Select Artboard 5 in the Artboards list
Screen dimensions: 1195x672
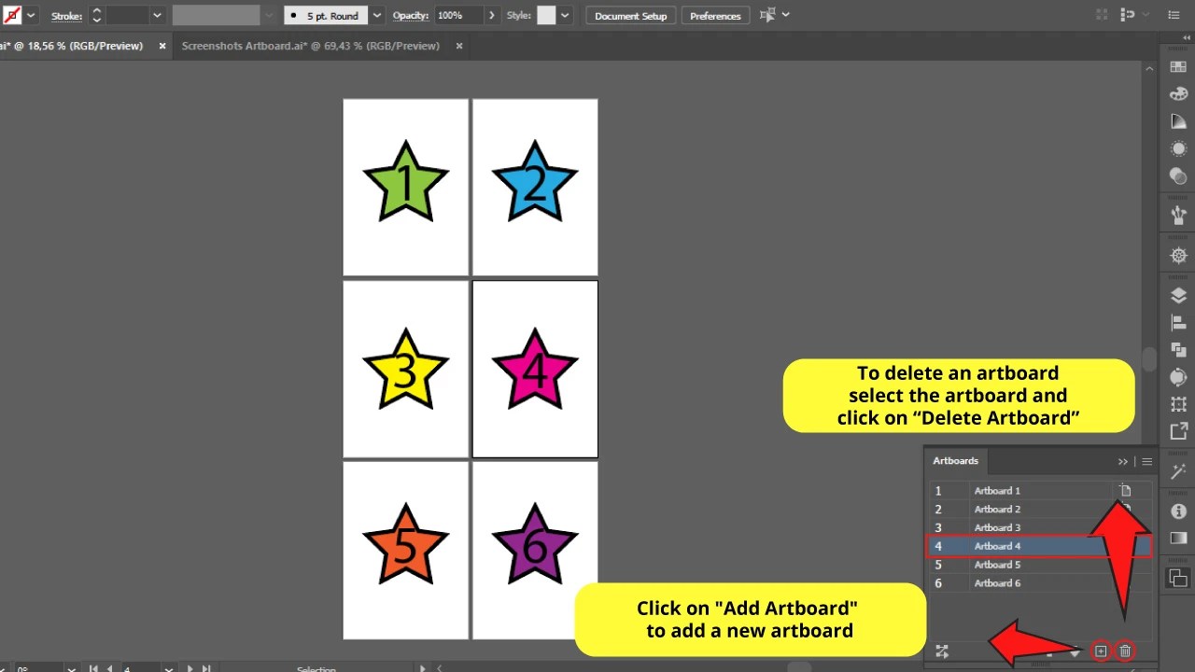click(x=996, y=564)
